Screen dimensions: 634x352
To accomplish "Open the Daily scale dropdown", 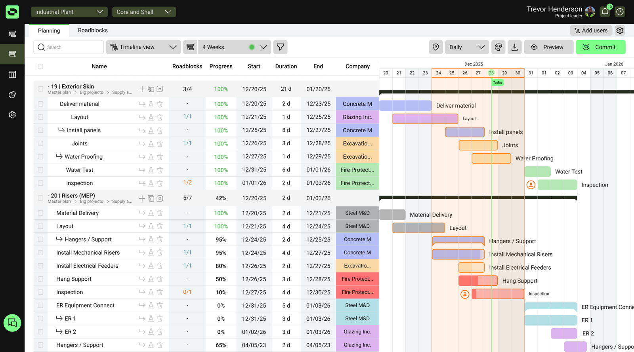I will click(x=467, y=47).
